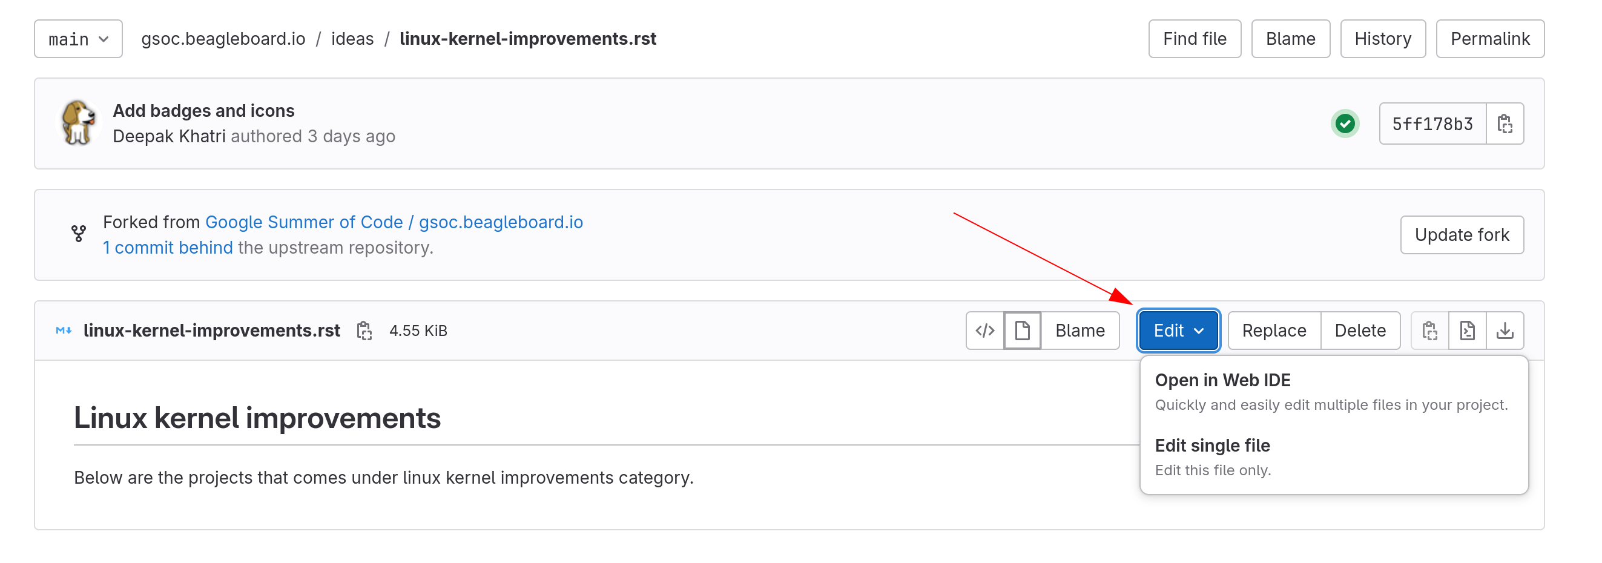Image resolution: width=1602 pixels, height=563 pixels.
Task: Navigate to ideas folder breadcrumb
Action: pos(352,39)
